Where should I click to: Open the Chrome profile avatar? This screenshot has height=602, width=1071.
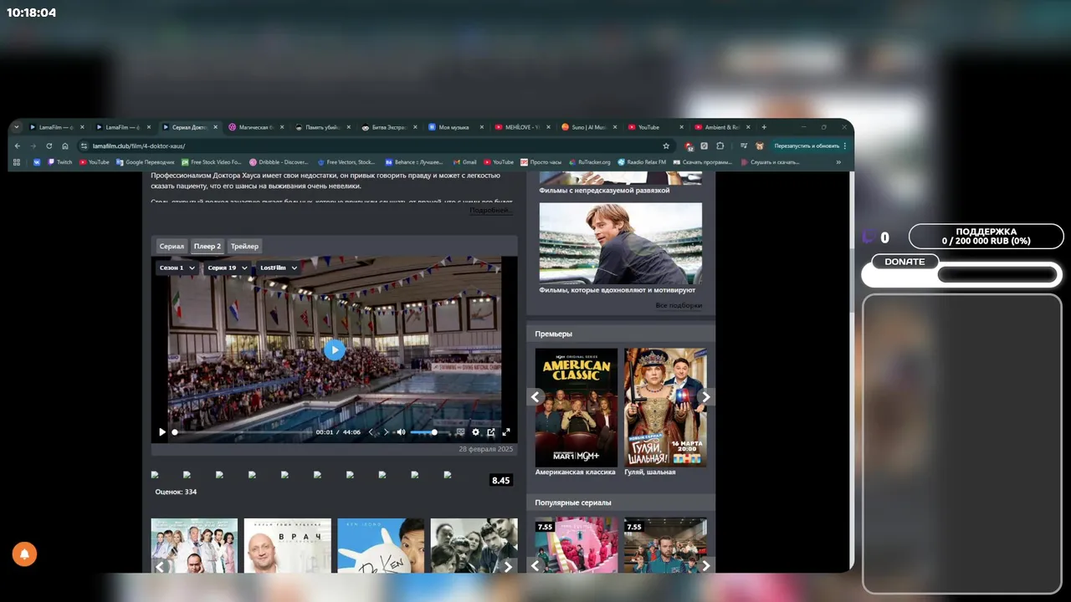click(x=760, y=145)
